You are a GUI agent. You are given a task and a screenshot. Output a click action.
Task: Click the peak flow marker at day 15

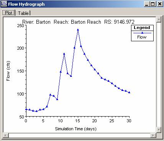(78, 30)
